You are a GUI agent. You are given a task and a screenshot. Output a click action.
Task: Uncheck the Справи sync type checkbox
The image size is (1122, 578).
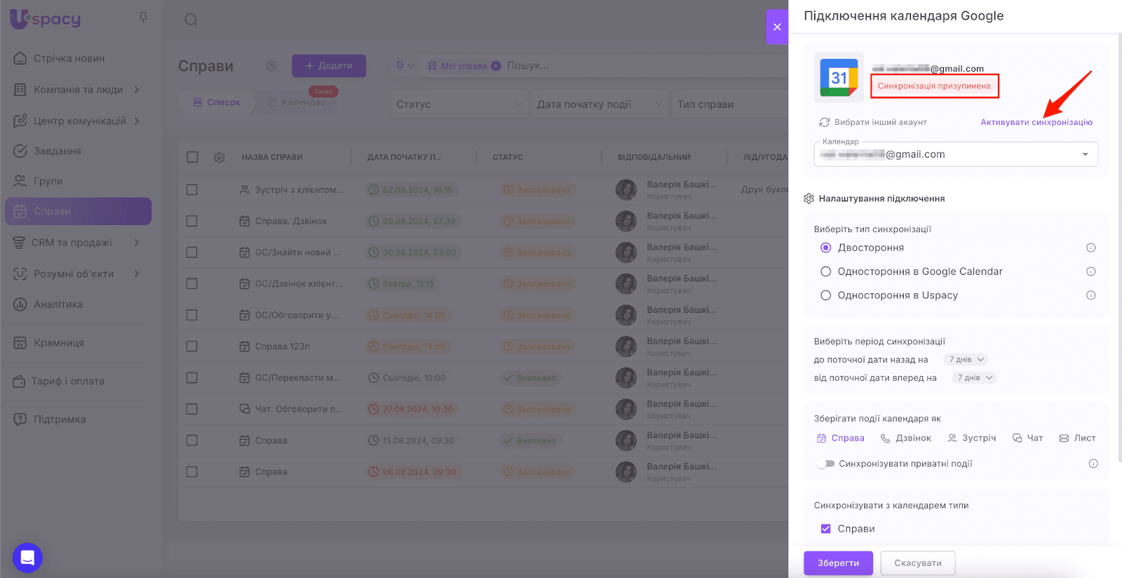click(x=826, y=529)
